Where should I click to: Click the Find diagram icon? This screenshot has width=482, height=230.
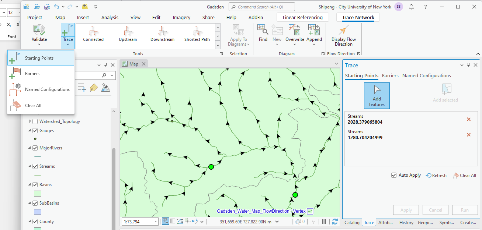click(x=263, y=30)
